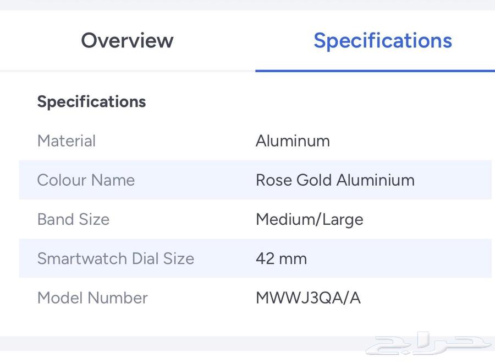Viewport: 495px width, 362px height.
Task: Select the Aluminum material value
Action: [293, 141]
